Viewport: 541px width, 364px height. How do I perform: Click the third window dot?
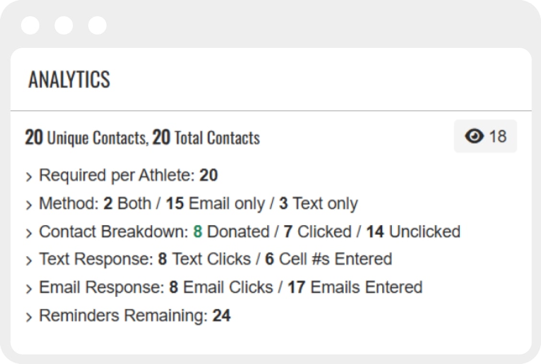[97, 25]
